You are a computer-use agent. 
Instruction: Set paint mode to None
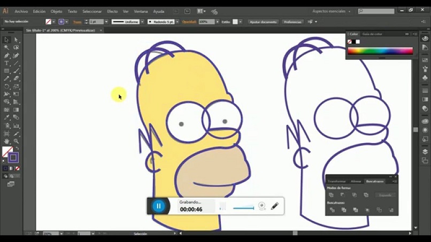[x=17, y=168]
